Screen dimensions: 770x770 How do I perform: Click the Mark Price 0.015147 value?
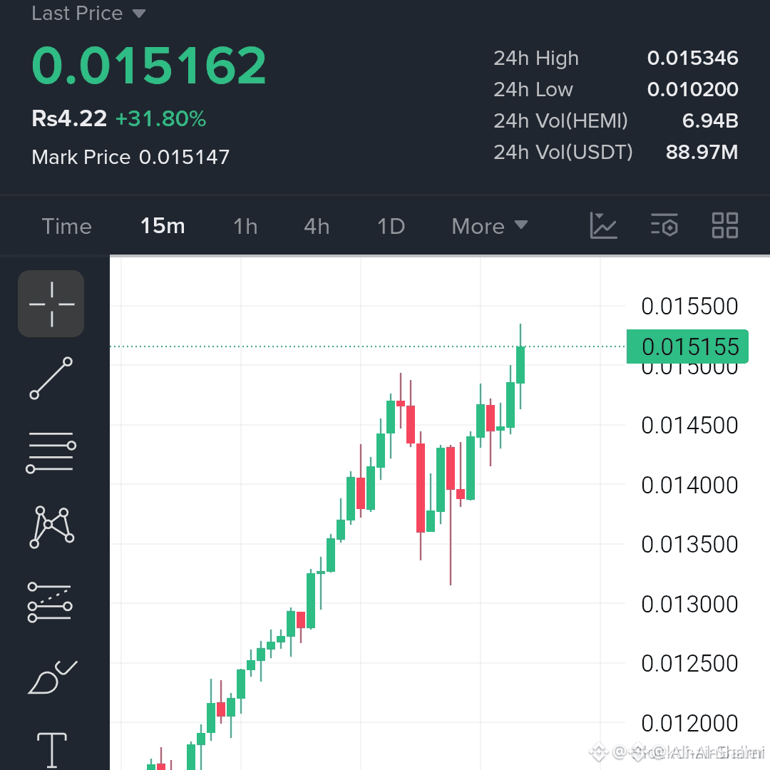(x=184, y=157)
